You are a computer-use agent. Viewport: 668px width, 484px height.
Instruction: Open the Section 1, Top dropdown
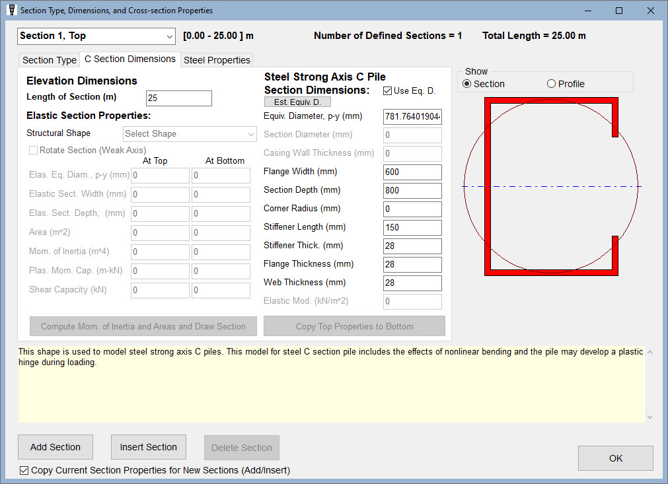[96, 36]
